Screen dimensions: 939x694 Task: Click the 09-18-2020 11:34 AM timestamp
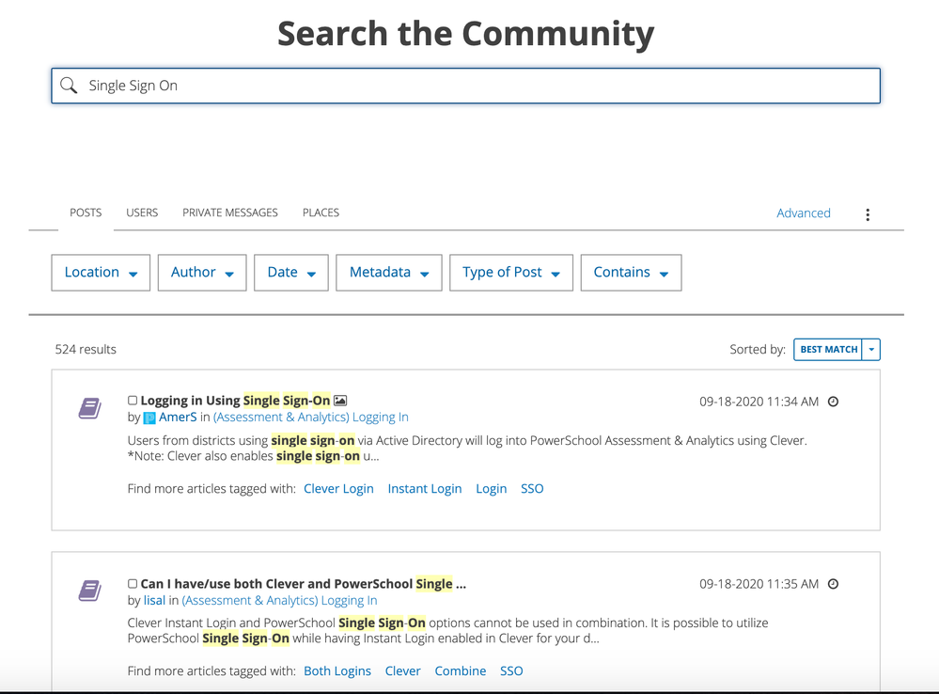pos(759,402)
